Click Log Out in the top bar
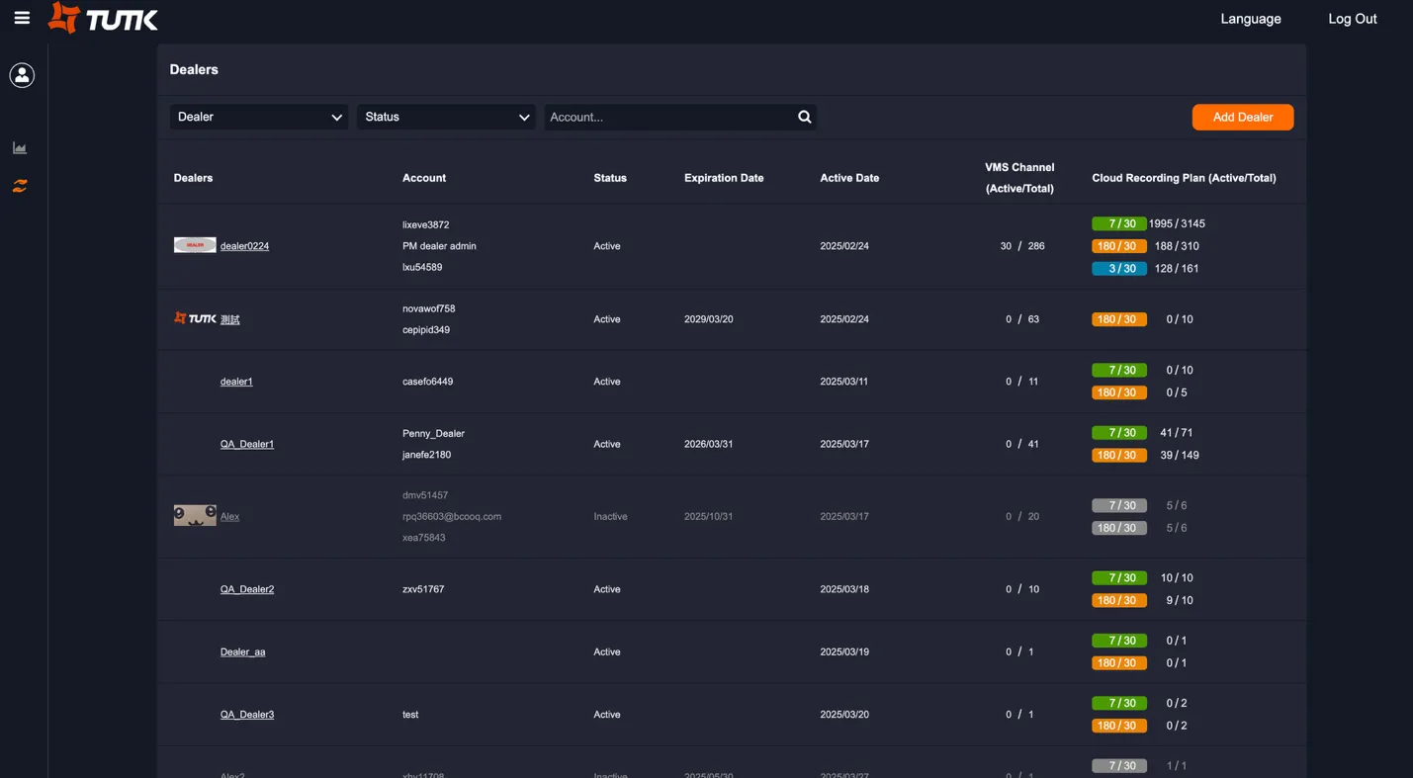The width and height of the screenshot is (1413, 778). coord(1351,18)
